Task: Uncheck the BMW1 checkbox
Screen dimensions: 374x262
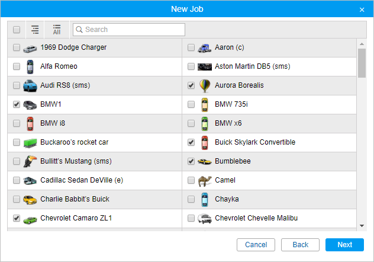Action: pos(17,104)
